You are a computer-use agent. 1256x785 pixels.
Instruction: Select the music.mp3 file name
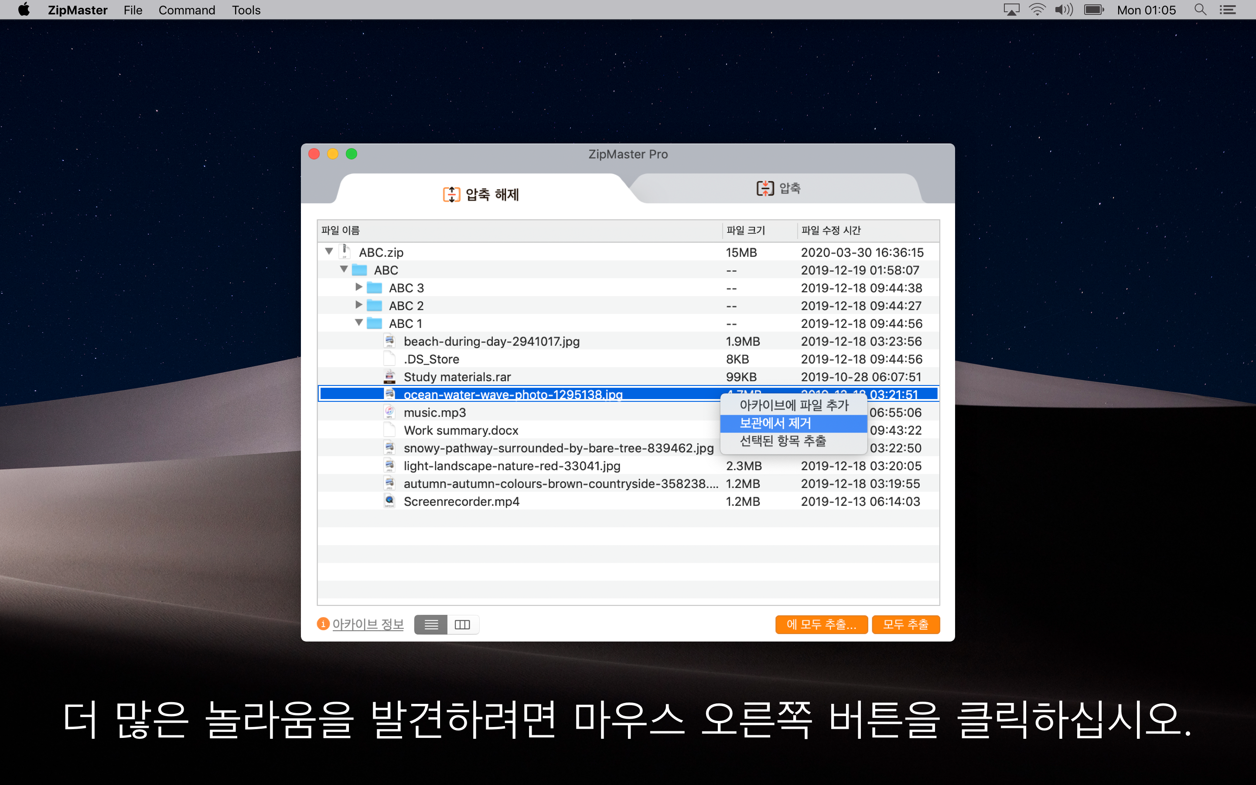pyautogui.click(x=434, y=412)
